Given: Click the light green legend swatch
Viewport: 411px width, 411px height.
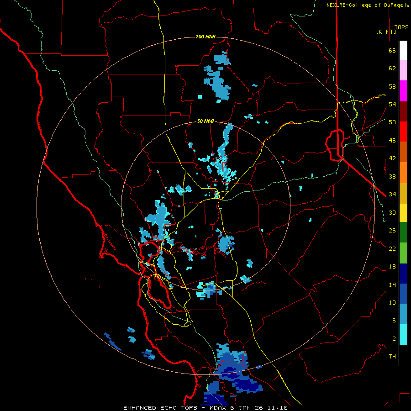Looking at the screenshot, I should pyautogui.click(x=403, y=253).
